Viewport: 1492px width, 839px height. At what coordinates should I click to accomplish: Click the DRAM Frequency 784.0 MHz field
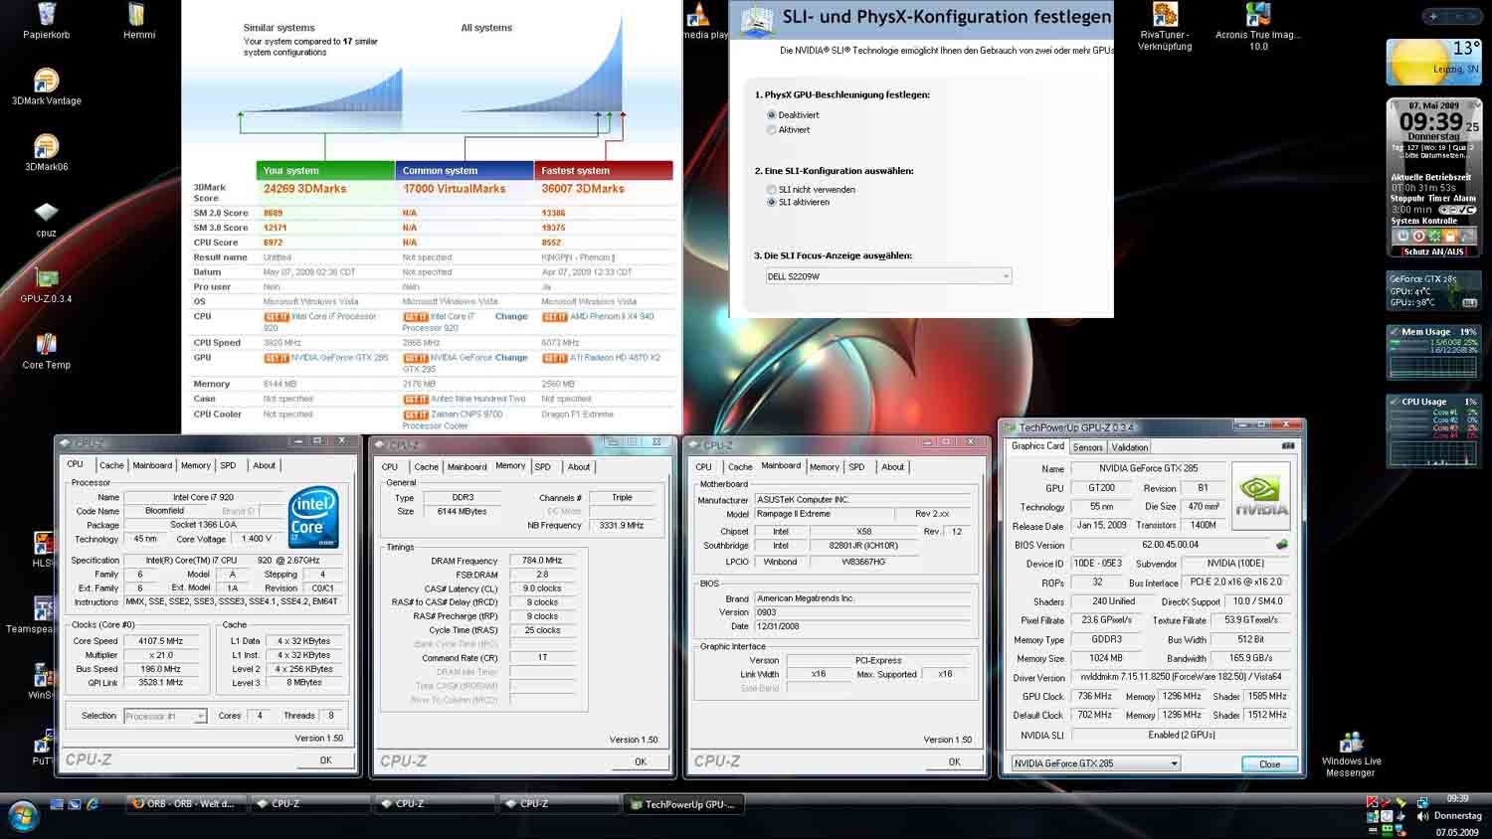pyautogui.click(x=542, y=561)
